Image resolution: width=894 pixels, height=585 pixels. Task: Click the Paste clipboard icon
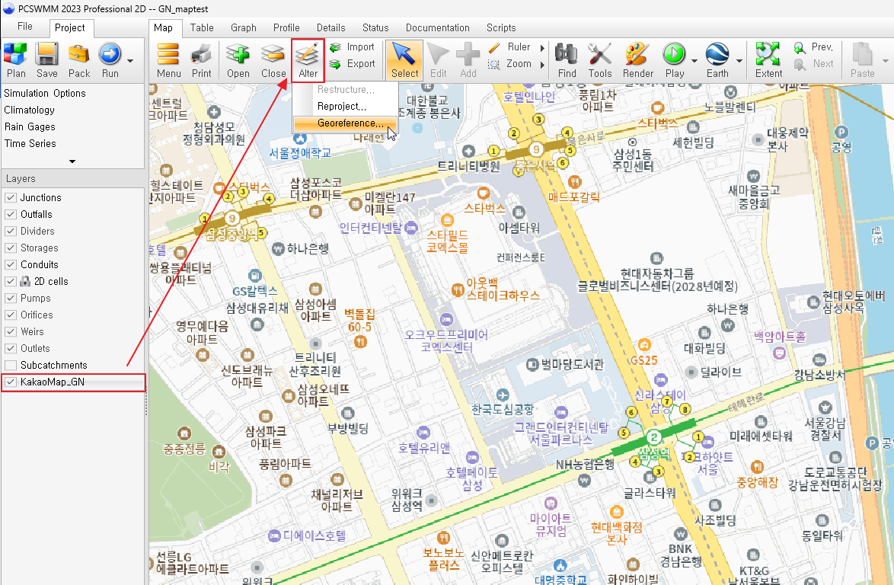862,54
